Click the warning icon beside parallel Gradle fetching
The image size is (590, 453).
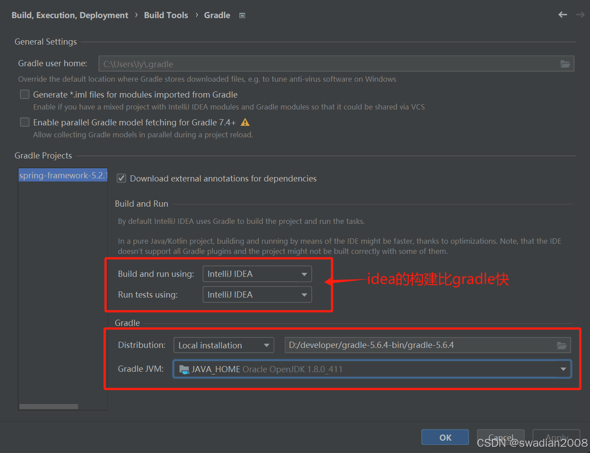[245, 122]
